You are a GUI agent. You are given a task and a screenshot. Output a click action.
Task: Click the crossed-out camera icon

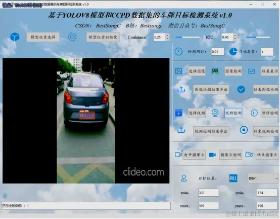point(249,154)
